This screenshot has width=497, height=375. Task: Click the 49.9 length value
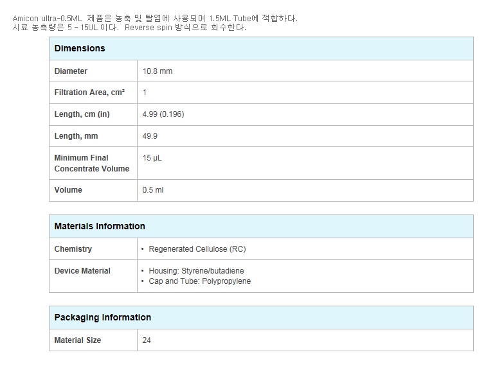coord(150,136)
